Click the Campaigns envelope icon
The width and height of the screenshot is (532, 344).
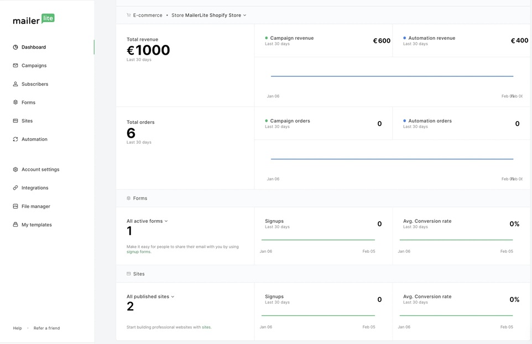pyautogui.click(x=15, y=65)
